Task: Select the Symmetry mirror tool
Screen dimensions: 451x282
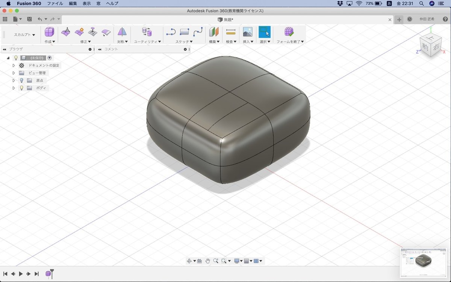Action: [x=122, y=32]
